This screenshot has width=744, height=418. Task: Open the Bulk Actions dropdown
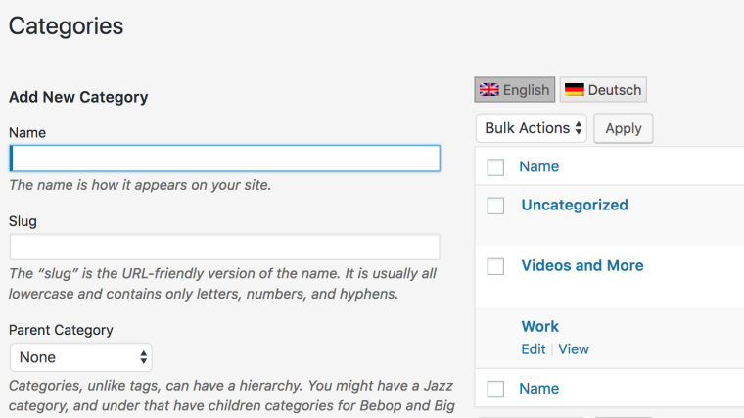532,128
